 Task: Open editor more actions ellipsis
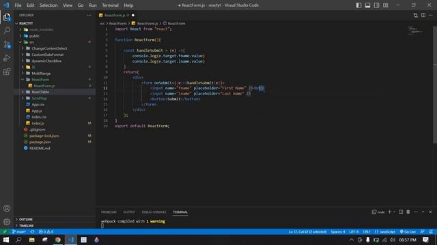pos(431,15)
